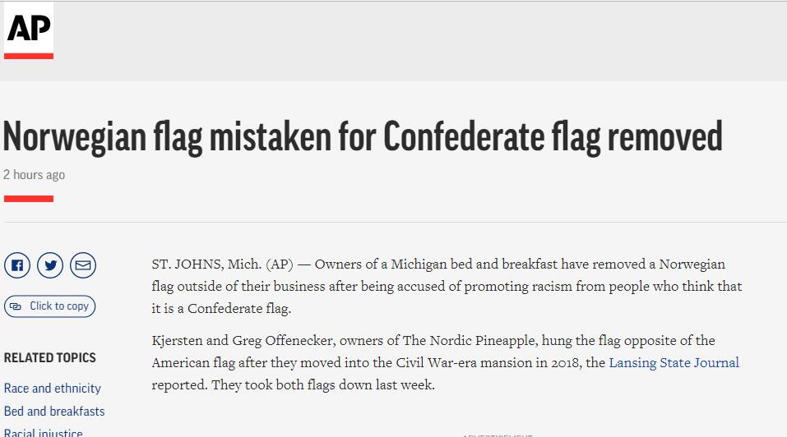
Task: Open the Racial injustice topic link
Action: point(43,433)
